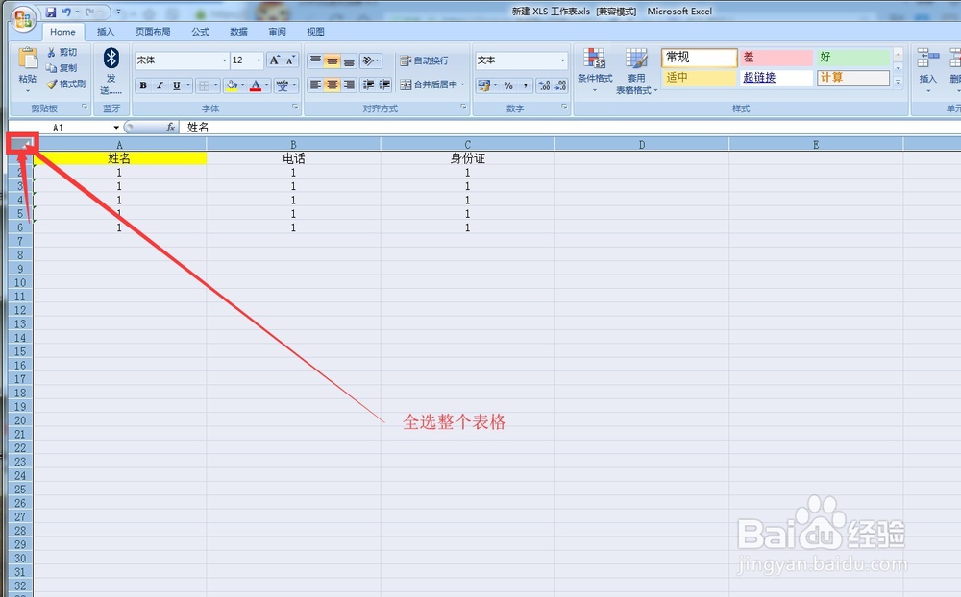The width and height of the screenshot is (961, 597).
Task: Increase font size with the large A
Action: tap(275, 60)
